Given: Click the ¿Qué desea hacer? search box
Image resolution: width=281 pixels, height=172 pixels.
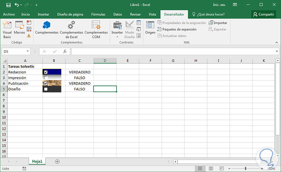Looking at the screenshot, I should click(209, 14).
